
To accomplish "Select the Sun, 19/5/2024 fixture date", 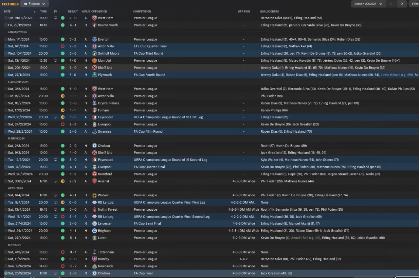I will tap(19, 266).
